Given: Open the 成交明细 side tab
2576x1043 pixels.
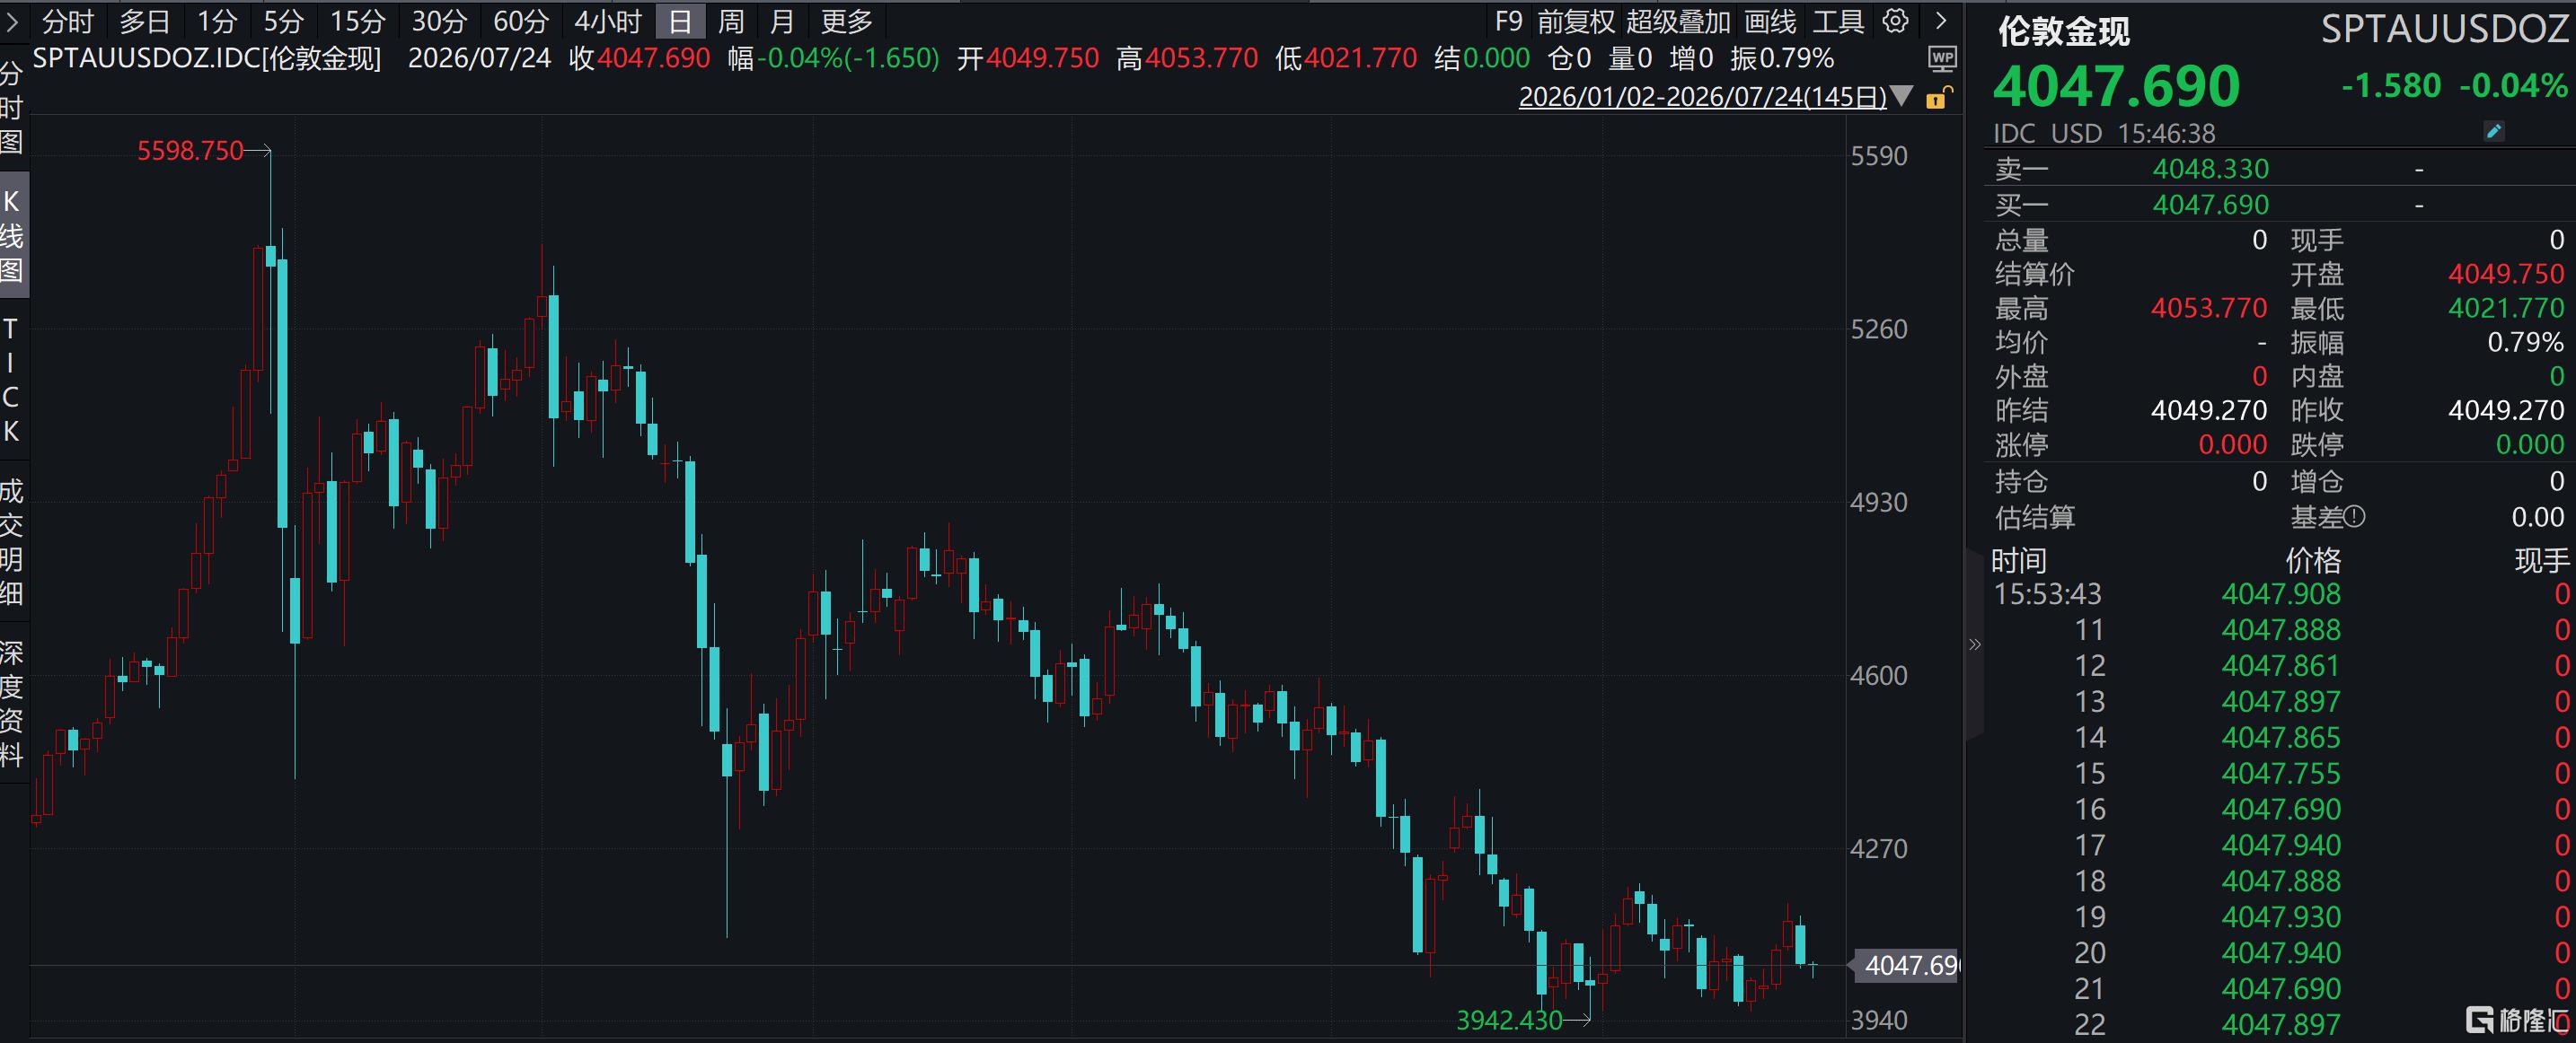Looking at the screenshot, I should pyautogui.click(x=11, y=542).
